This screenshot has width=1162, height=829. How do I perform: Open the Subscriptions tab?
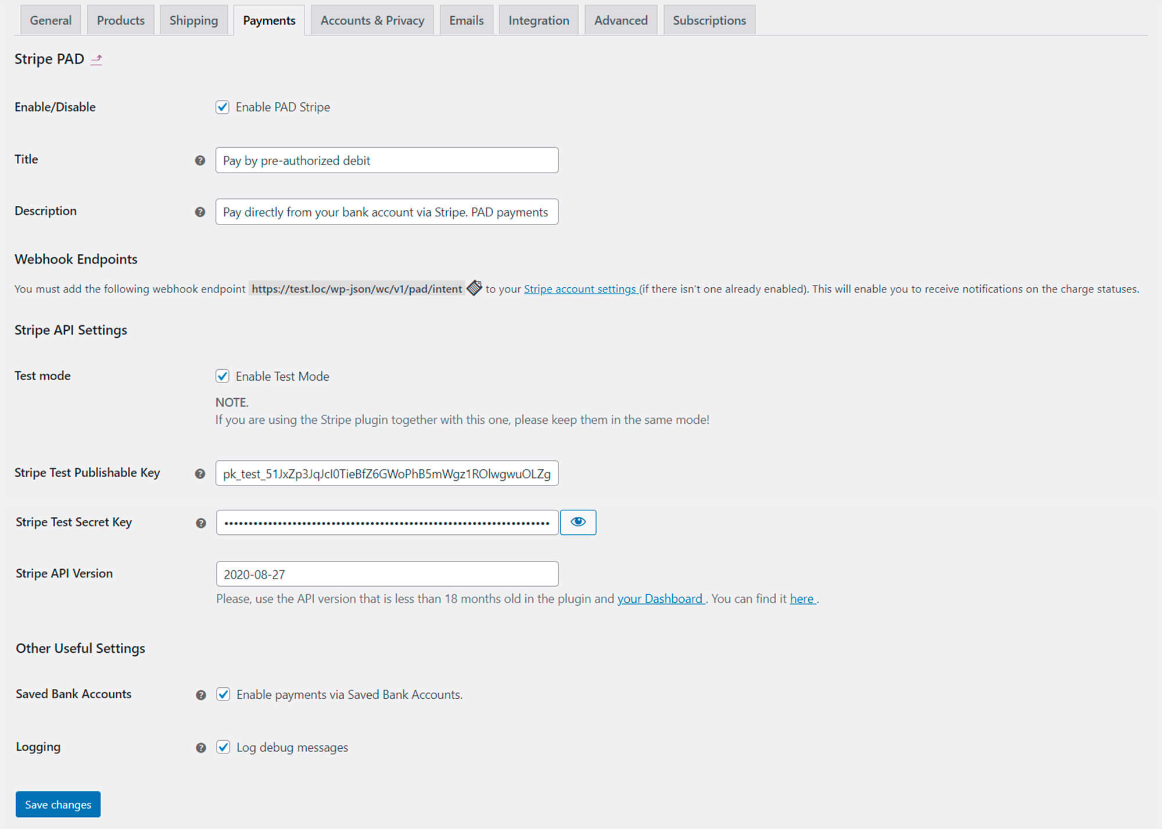point(709,20)
